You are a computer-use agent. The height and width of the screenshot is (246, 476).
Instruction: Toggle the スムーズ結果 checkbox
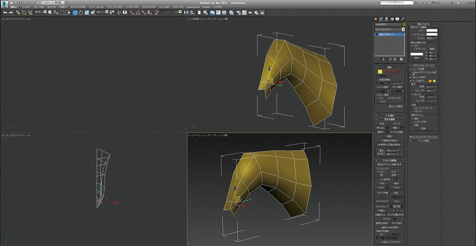pos(410,69)
